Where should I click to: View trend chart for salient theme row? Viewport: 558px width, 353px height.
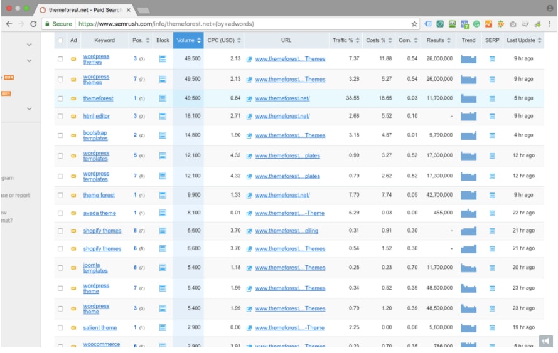click(x=468, y=327)
